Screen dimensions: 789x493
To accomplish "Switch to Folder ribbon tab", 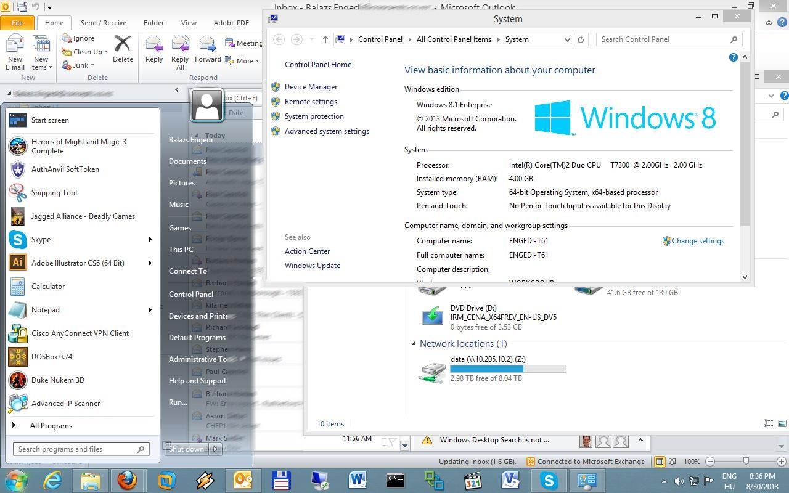I will pyautogui.click(x=153, y=23).
